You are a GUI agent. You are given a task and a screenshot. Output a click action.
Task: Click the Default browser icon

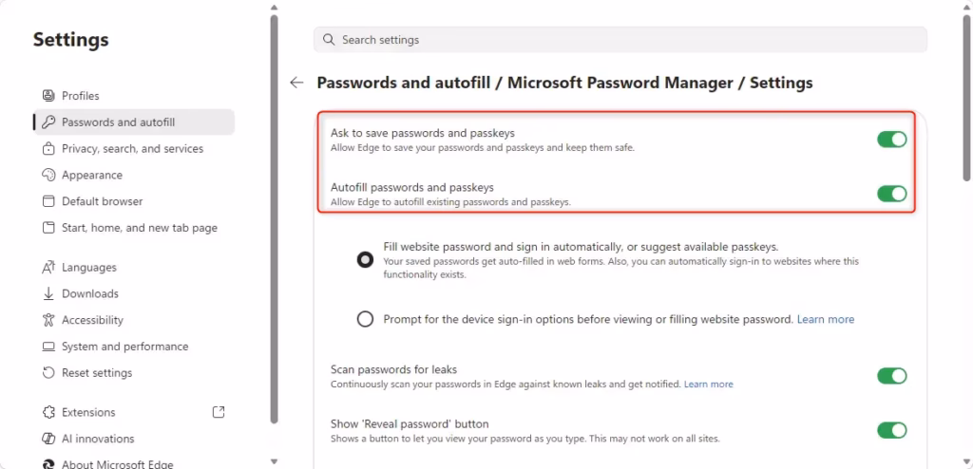(49, 201)
